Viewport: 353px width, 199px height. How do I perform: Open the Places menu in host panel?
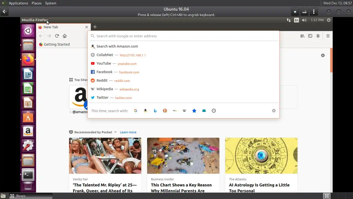pos(37,3)
